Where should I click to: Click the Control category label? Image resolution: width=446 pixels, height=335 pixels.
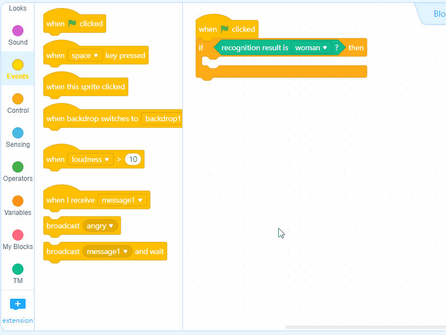pos(18,110)
